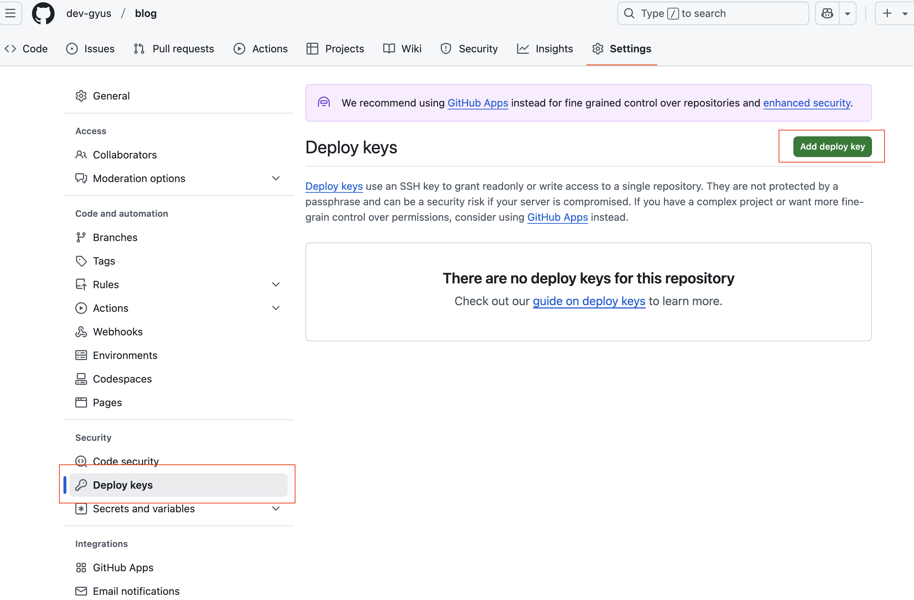The height and width of the screenshot is (600, 914).
Task: Open Environments in the settings sidebar
Action: [125, 355]
